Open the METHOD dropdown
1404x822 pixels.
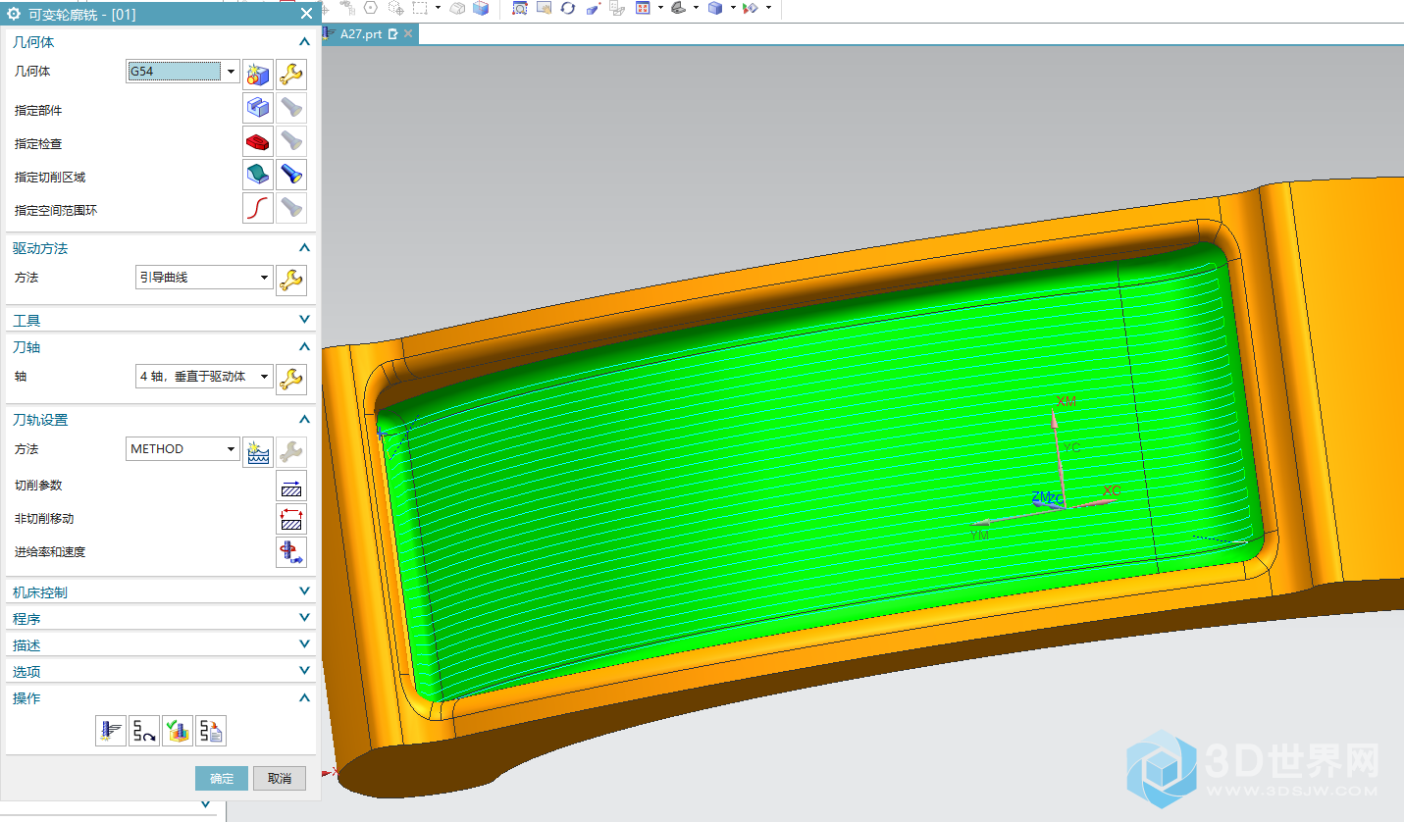[231, 448]
